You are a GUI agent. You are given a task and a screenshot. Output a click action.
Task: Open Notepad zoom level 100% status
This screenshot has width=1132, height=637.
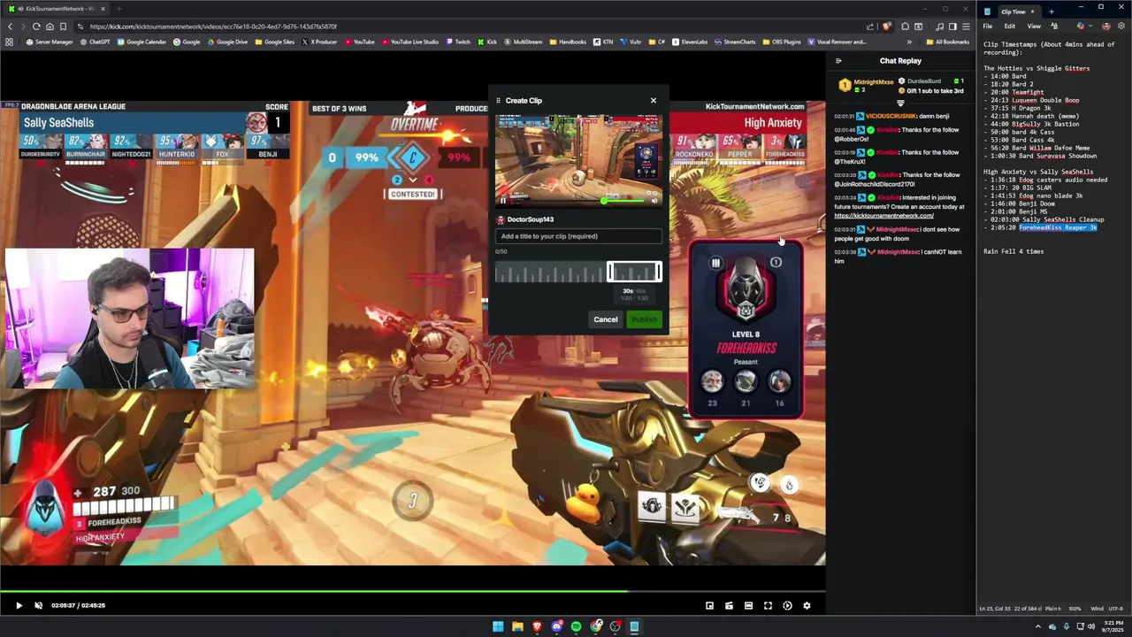(1075, 609)
